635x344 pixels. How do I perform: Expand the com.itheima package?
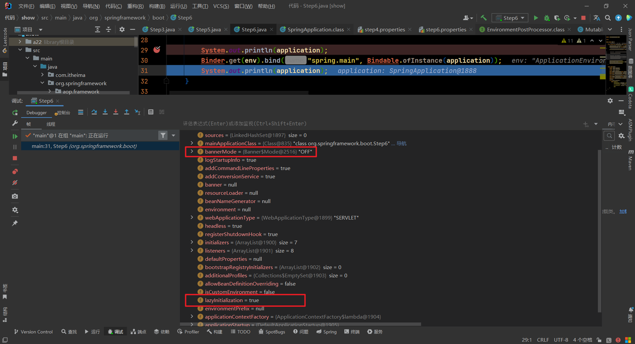[x=43, y=75]
